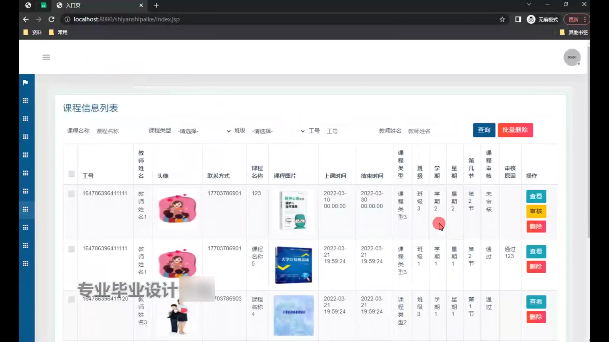Click the flag icon in sidebar
Viewport: 609px width, 342px height.
pyautogui.click(x=26, y=83)
